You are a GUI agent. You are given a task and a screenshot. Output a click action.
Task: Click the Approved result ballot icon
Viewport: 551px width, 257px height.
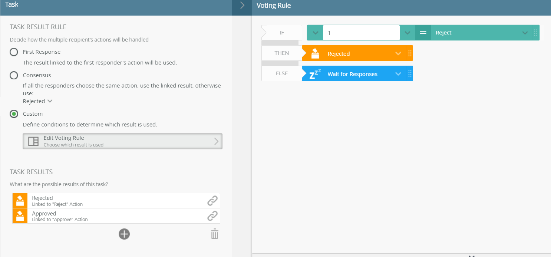20,216
